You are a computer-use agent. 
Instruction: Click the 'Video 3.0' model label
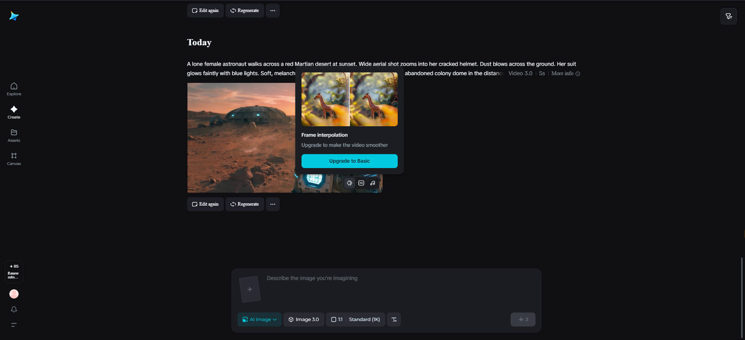[x=520, y=74]
